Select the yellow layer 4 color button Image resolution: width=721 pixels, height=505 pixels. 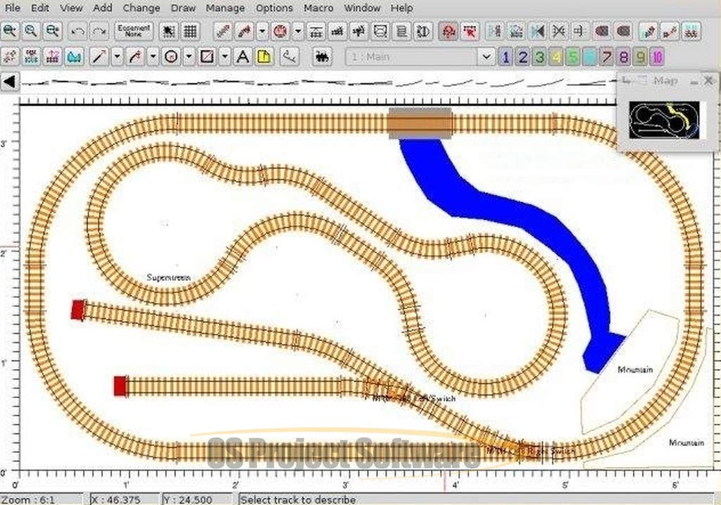(x=556, y=57)
